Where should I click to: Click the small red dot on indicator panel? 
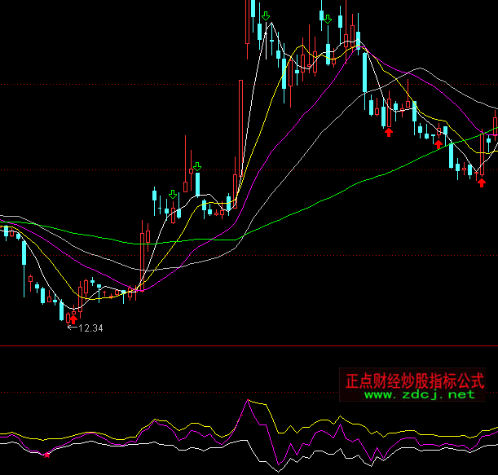[x=46, y=455]
